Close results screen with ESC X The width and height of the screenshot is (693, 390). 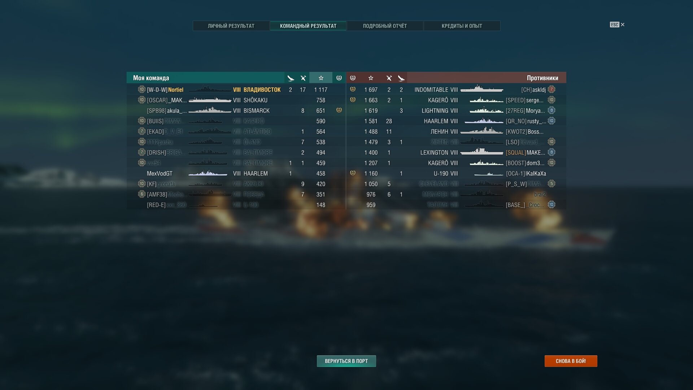pyautogui.click(x=617, y=25)
